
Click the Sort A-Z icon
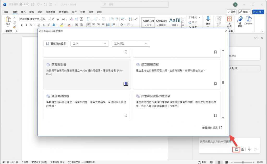(130, 19)
